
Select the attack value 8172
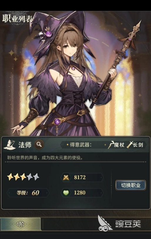80,177
